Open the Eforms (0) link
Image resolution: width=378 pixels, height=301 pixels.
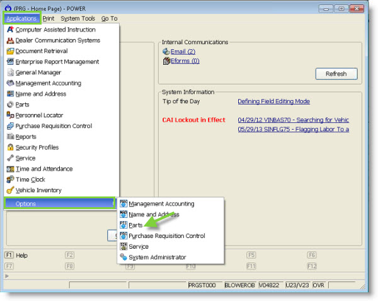[185, 61]
